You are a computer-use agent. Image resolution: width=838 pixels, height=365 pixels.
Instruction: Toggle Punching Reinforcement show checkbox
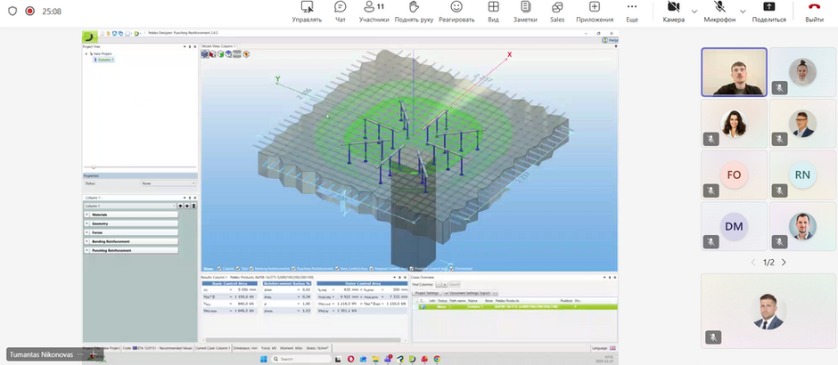coord(294,269)
